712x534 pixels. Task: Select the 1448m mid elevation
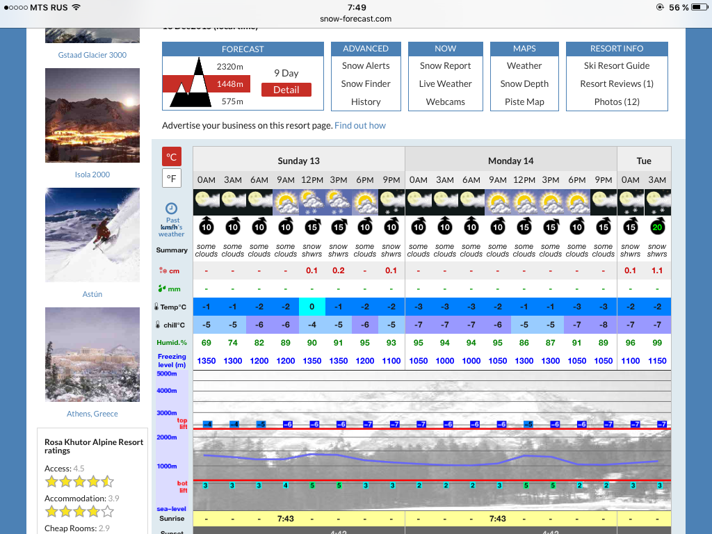[x=229, y=84]
